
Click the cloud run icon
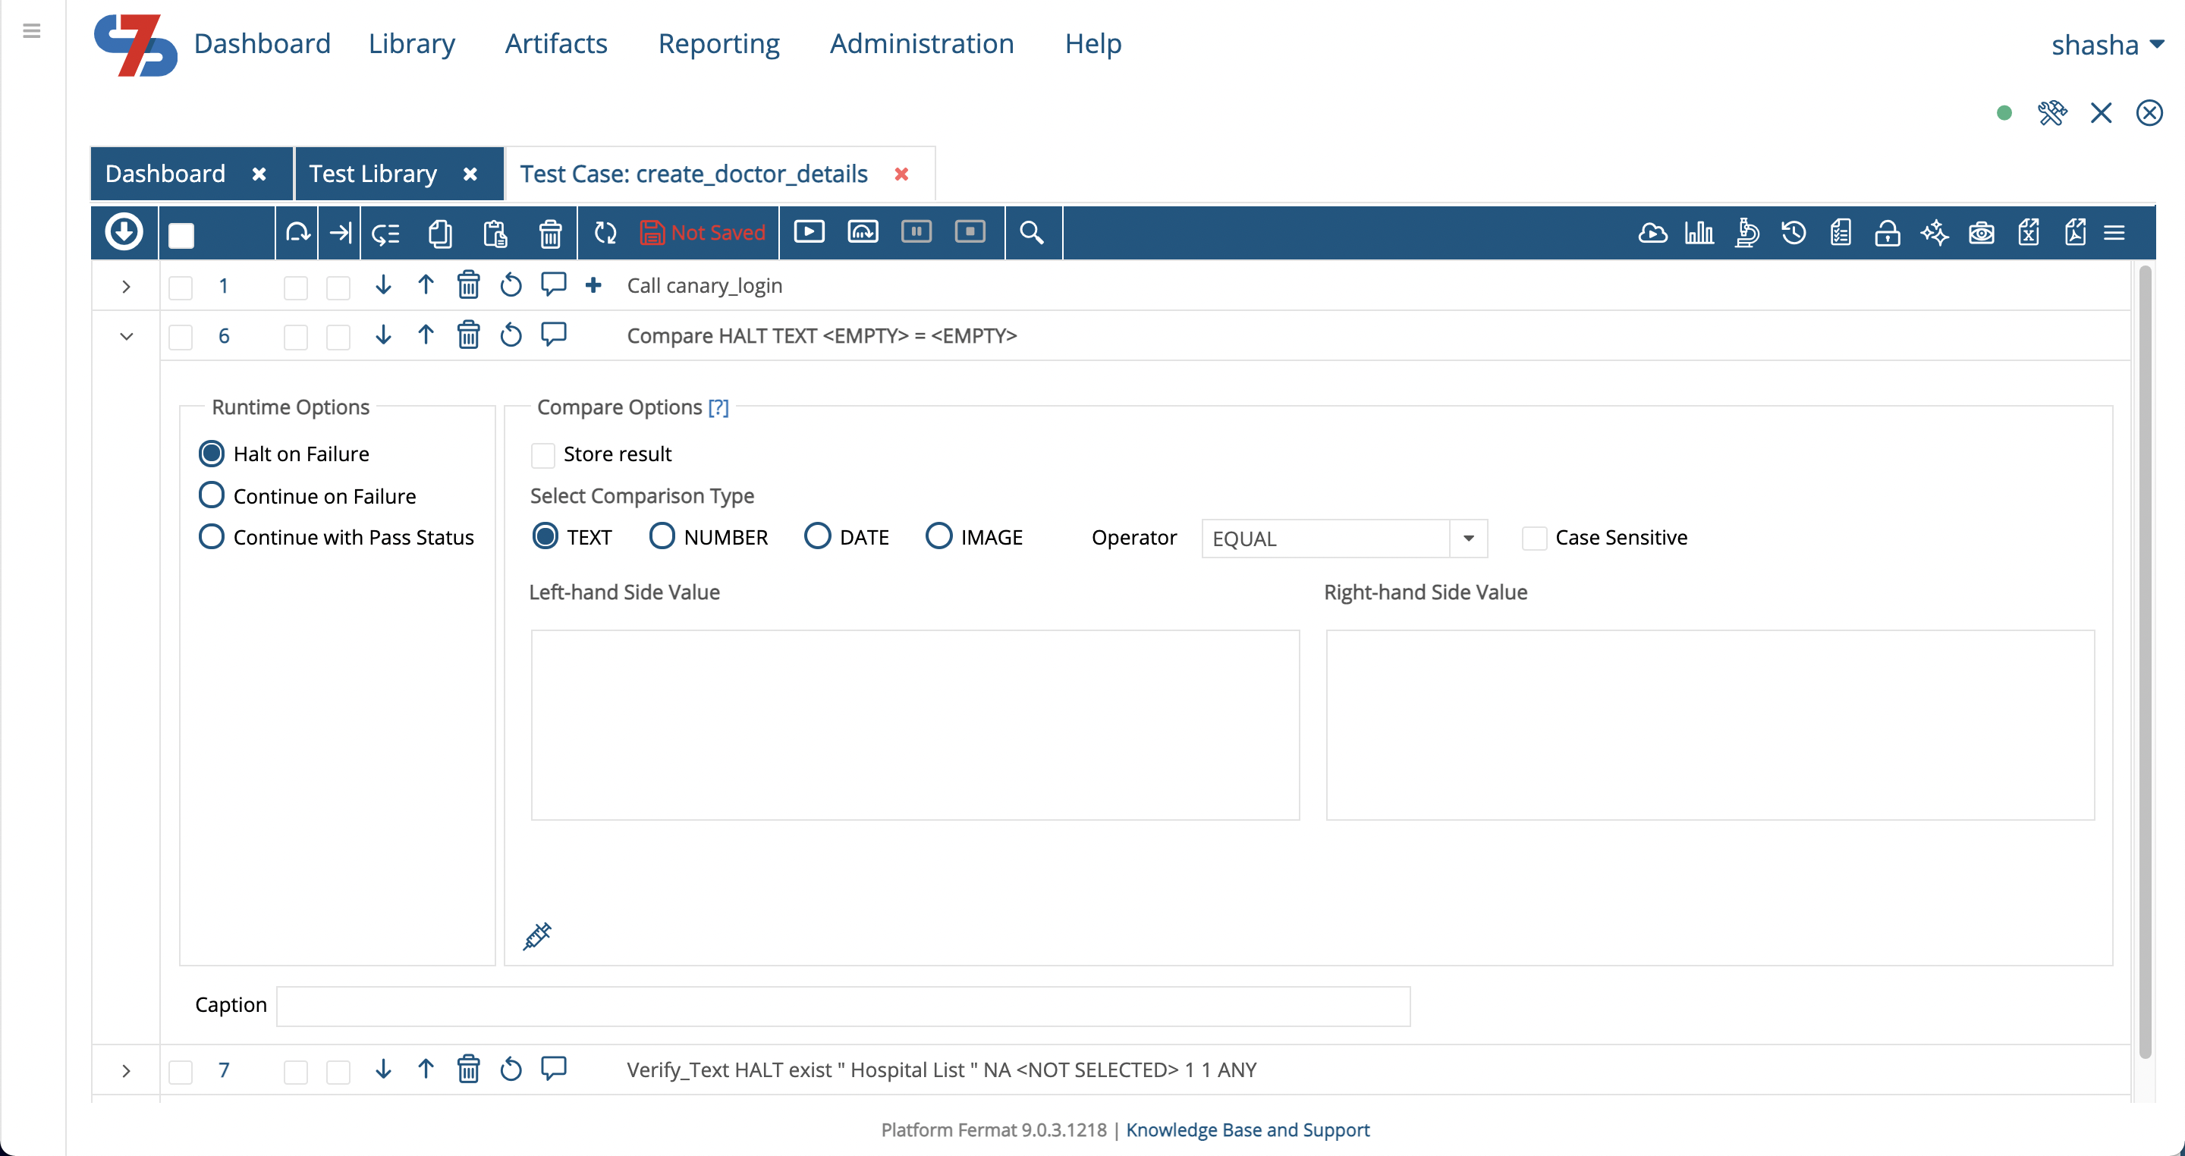click(1652, 232)
